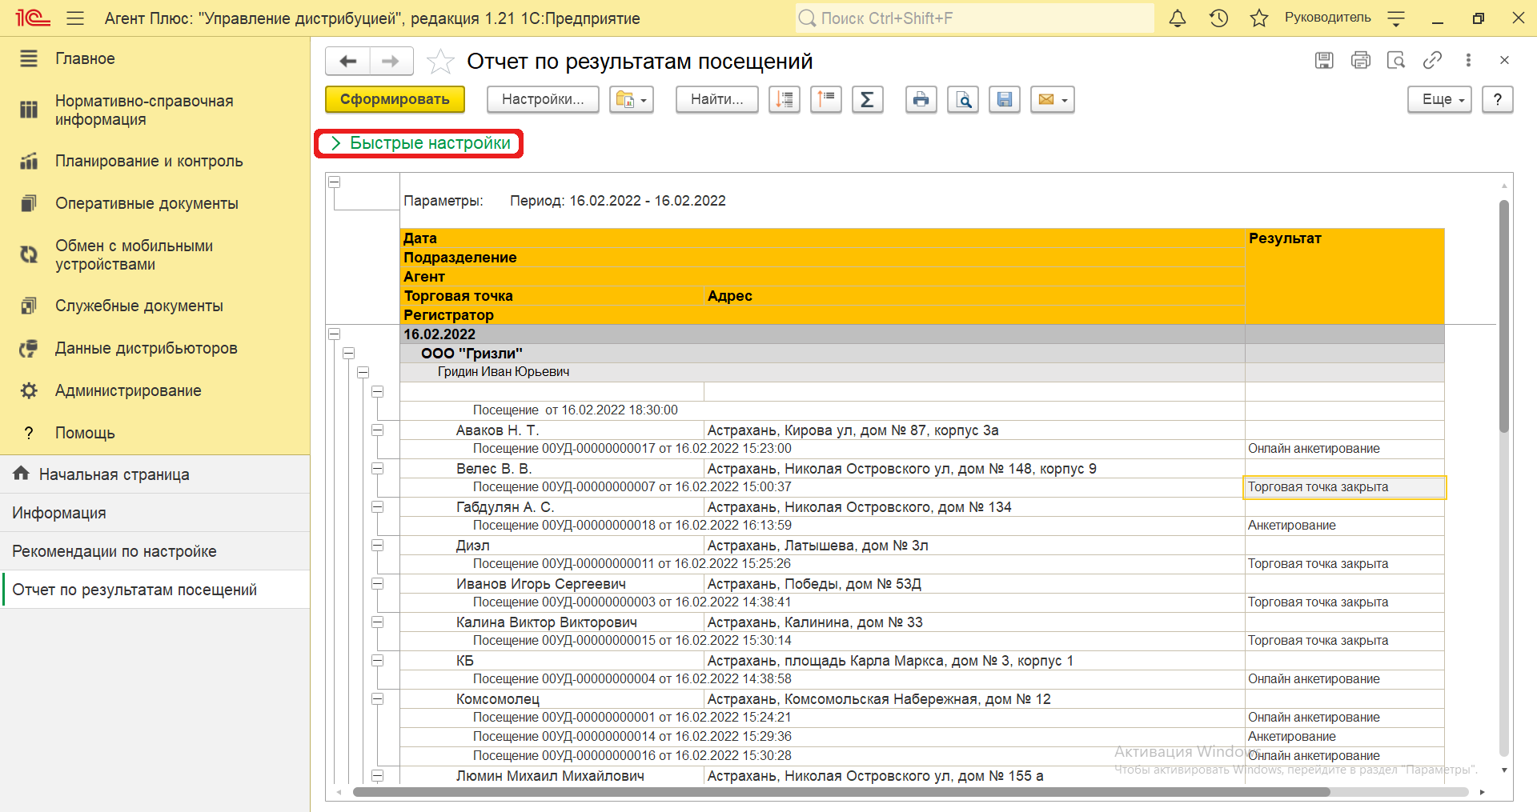Image resolution: width=1537 pixels, height=812 pixels.
Task: Copy link to report icon
Action: click(1432, 60)
